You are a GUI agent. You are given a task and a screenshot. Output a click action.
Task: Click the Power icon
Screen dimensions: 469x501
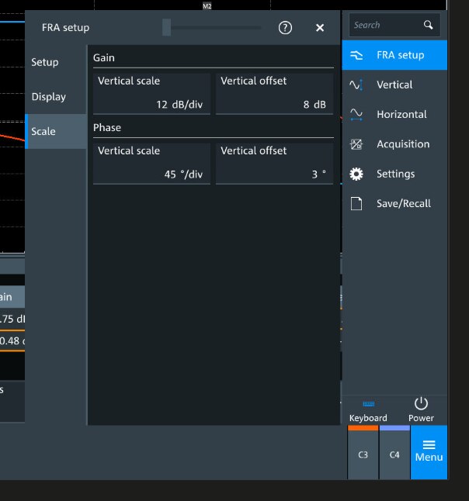[421, 403]
